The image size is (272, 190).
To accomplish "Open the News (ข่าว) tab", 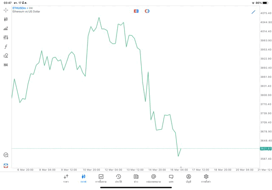I will (136, 179).
